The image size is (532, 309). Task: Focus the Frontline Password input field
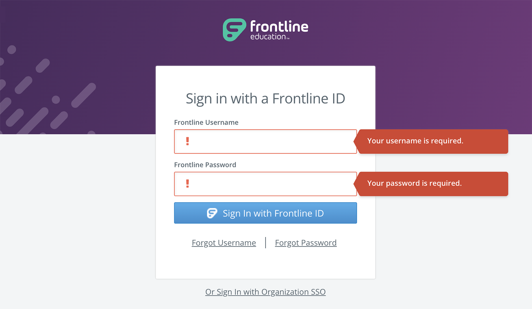click(265, 184)
